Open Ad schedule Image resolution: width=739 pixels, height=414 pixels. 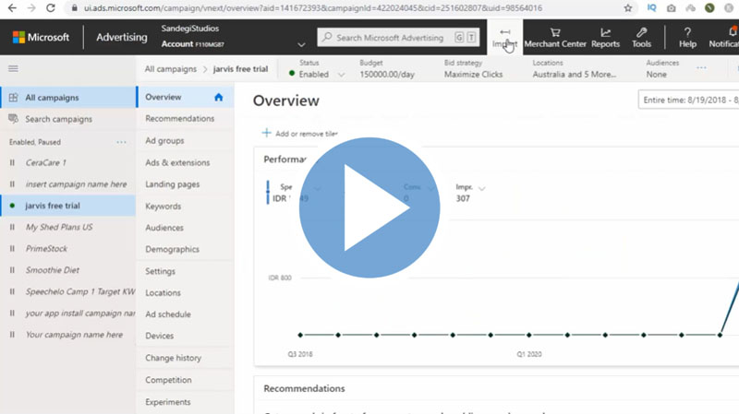point(168,314)
